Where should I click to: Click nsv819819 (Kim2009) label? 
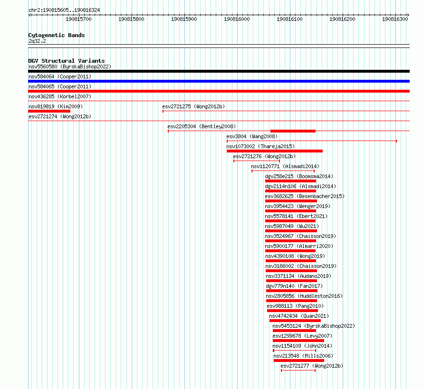tap(56, 106)
